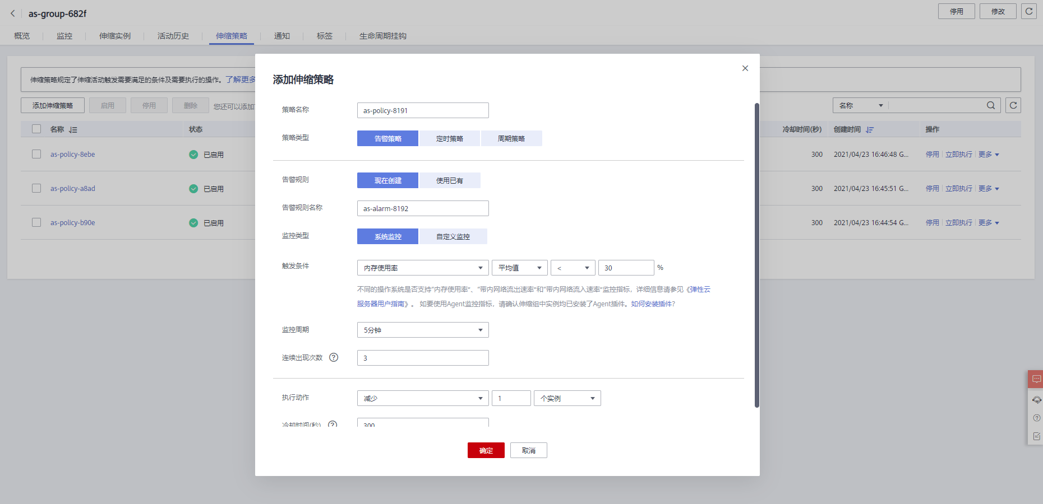The width and height of the screenshot is (1043, 504).
Task: Select 告警策略 policy type
Action: click(x=387, y=138)
